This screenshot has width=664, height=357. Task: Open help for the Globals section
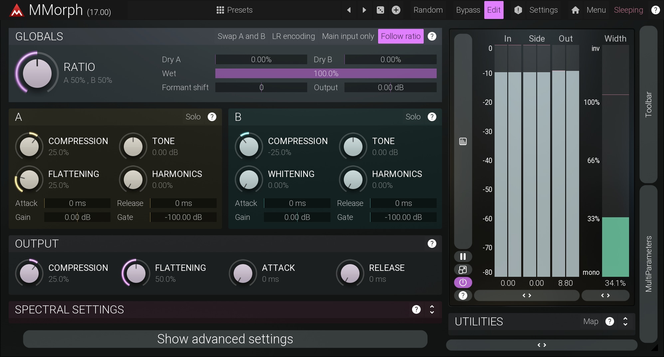coord(432,36)
